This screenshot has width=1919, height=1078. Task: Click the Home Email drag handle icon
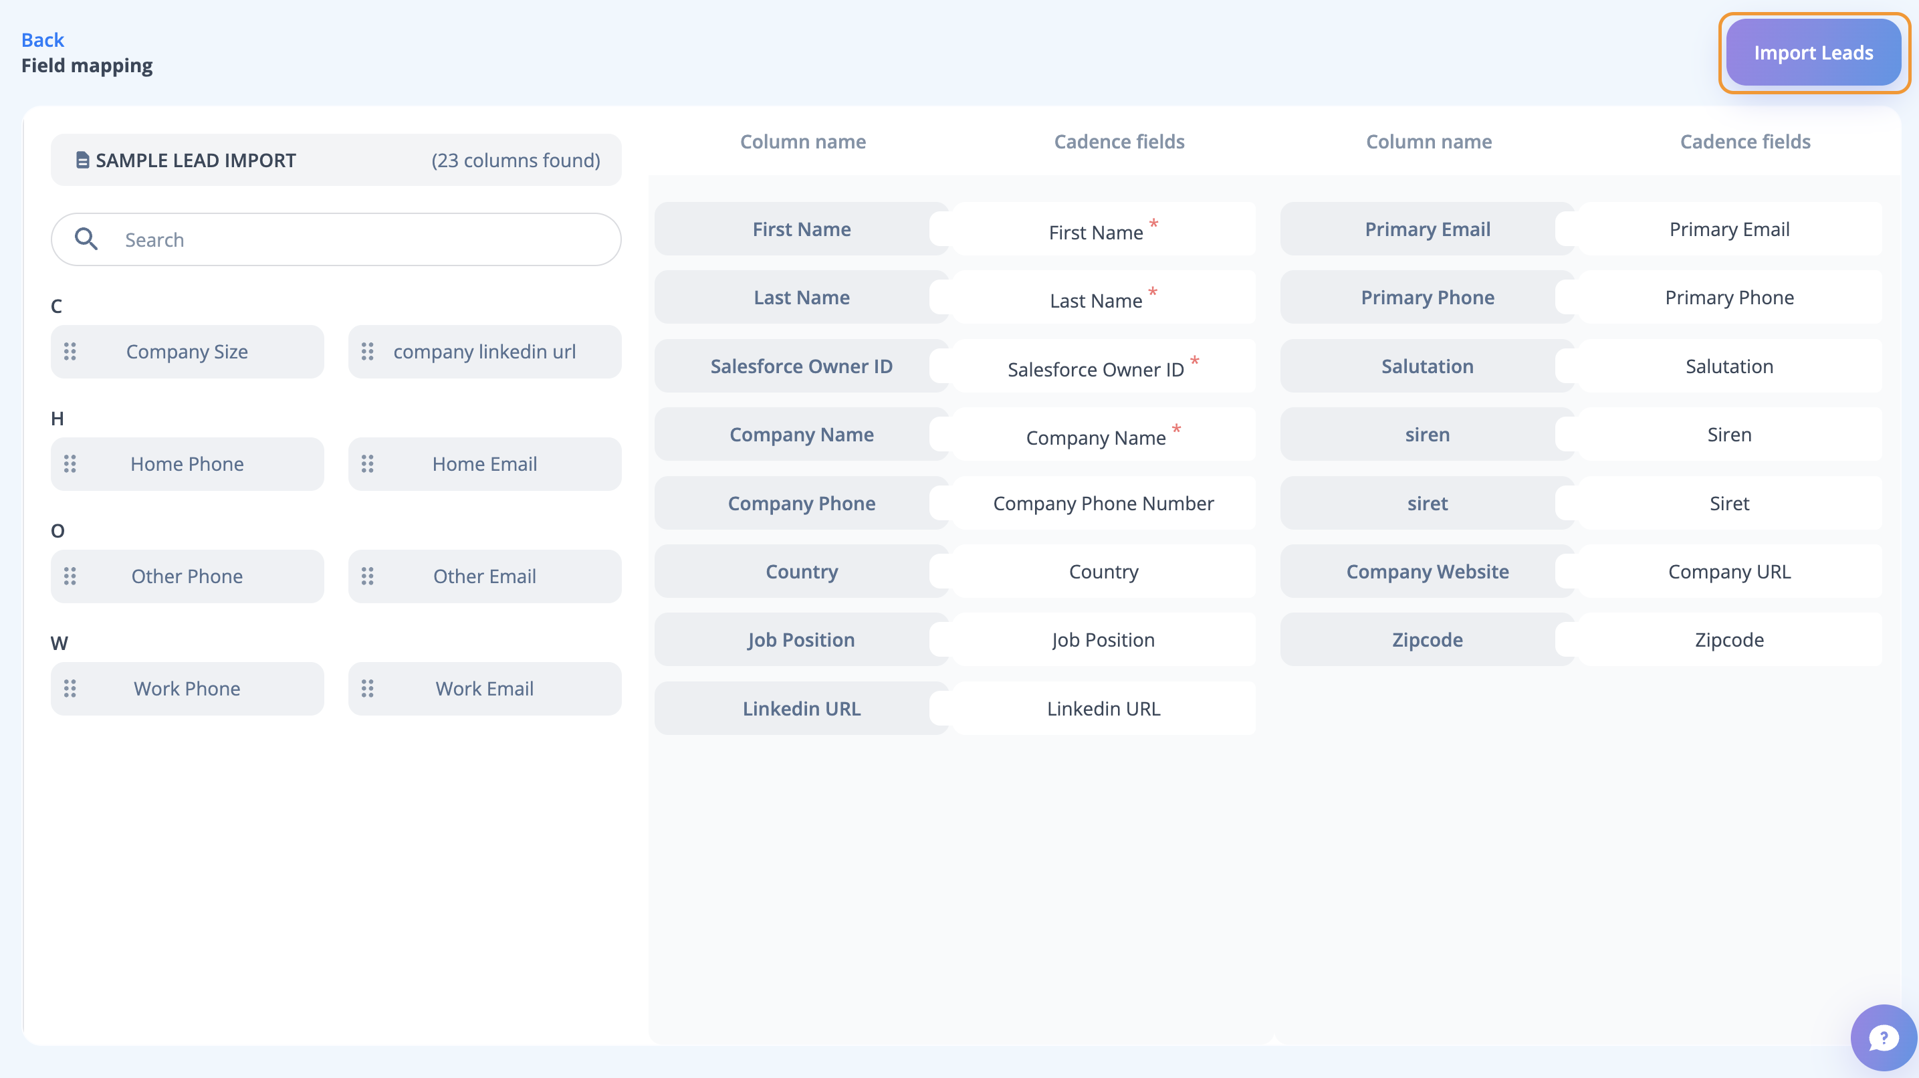tap(367, 464)
